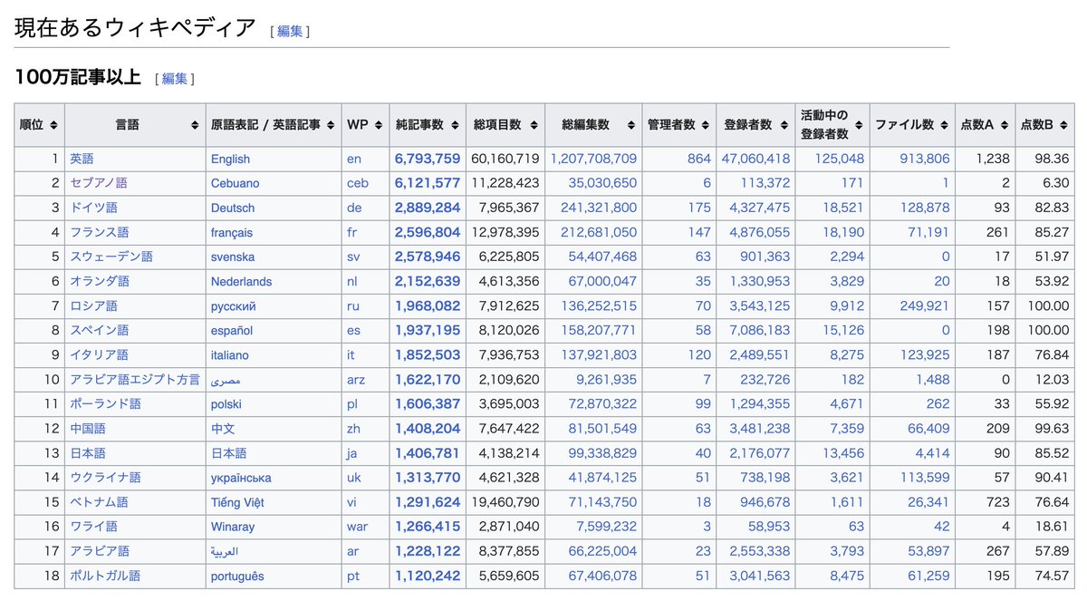Click registered users link 47,060,418
The width and height of the screenshot is (1087, 601).
click(756, 159)
